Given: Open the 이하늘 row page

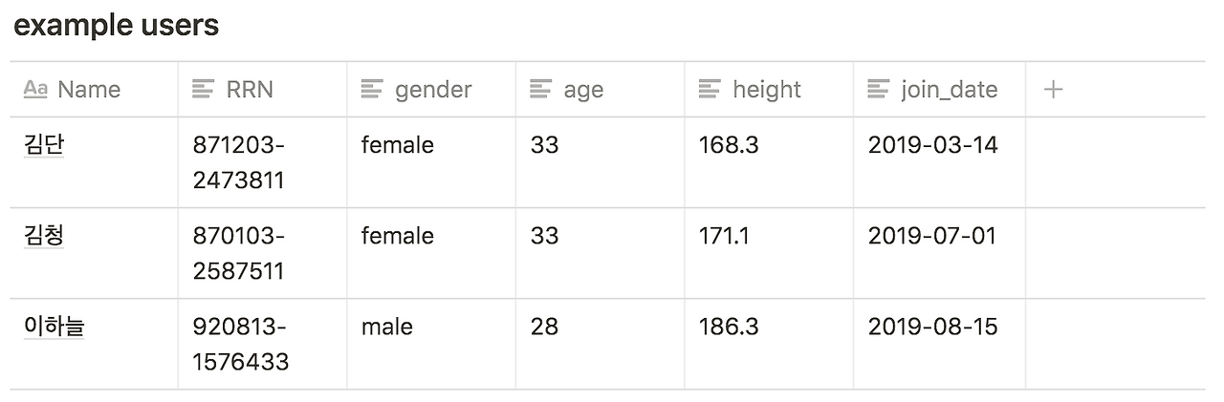Looking at the screenshot, I should tap(55, 327).
